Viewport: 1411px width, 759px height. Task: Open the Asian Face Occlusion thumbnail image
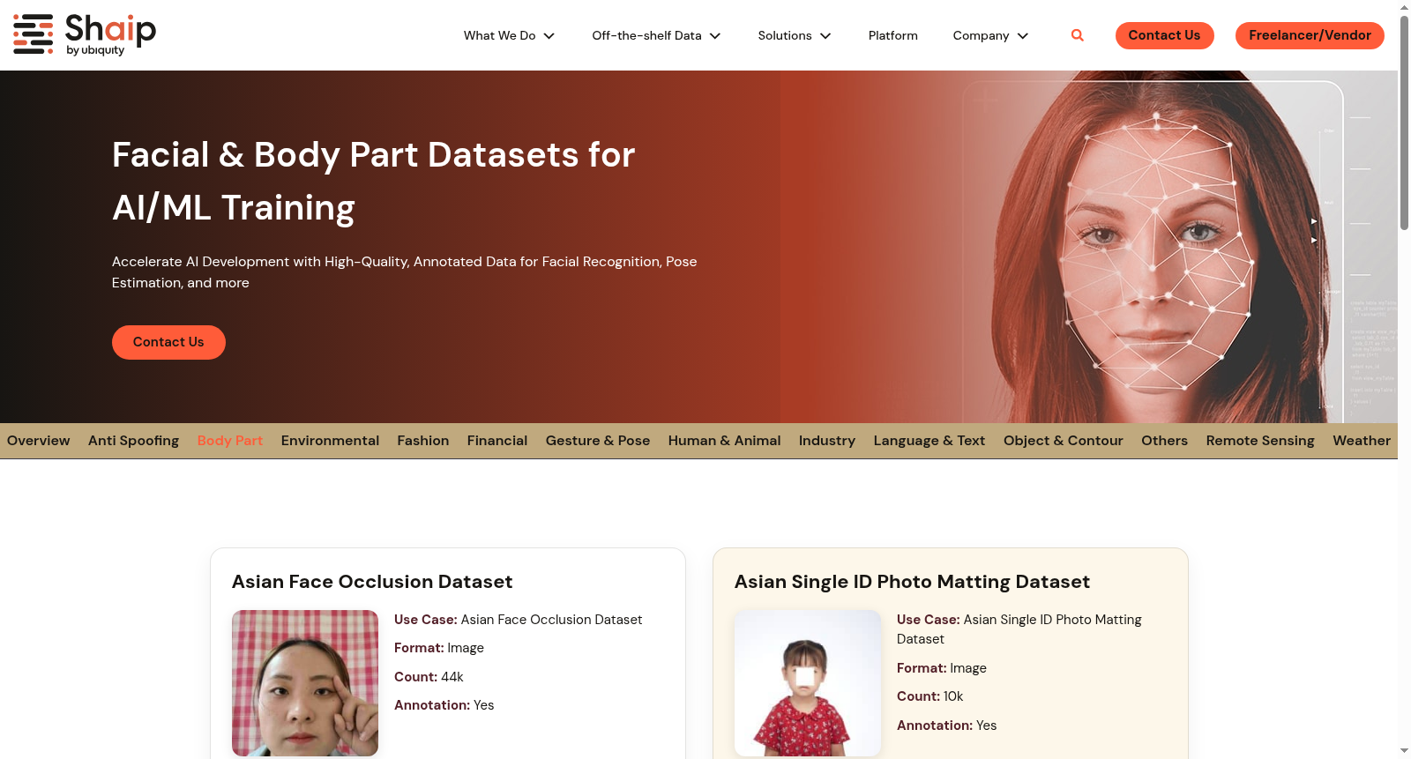[305, 683]
